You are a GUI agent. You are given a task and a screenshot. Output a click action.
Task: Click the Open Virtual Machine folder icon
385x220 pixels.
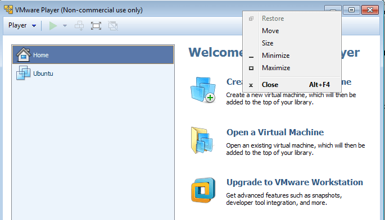click(202, 140)
